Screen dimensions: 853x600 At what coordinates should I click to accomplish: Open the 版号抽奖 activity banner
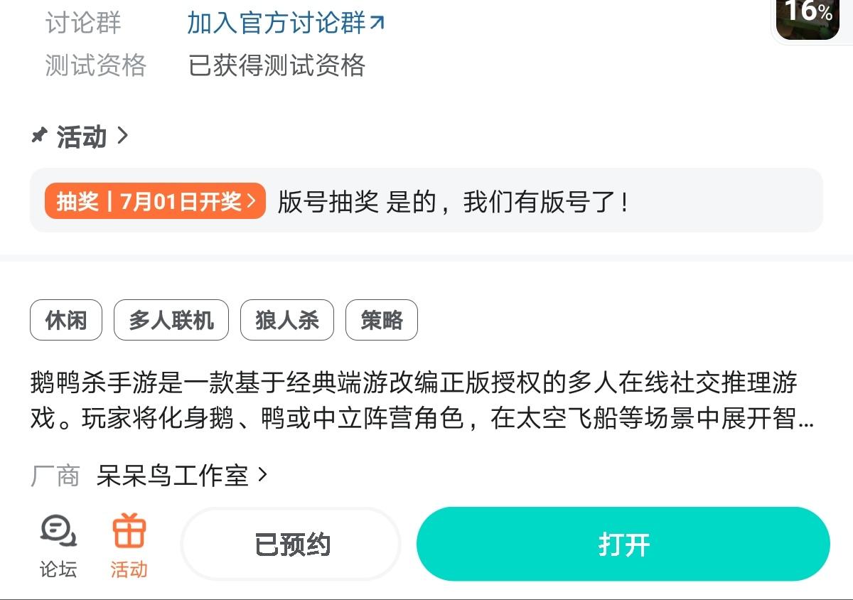point(426,200)
